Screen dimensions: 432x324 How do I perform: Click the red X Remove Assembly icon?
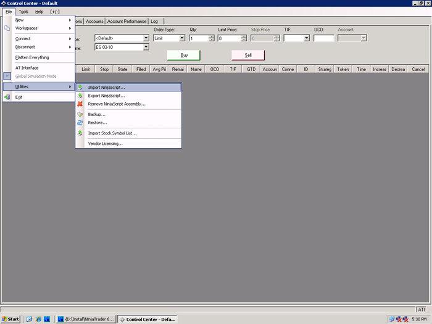(80, 104)
